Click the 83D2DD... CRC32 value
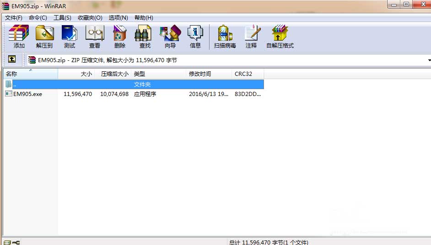 coord(248,94)
